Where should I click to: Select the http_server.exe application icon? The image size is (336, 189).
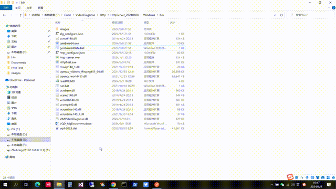click(57, 57)
